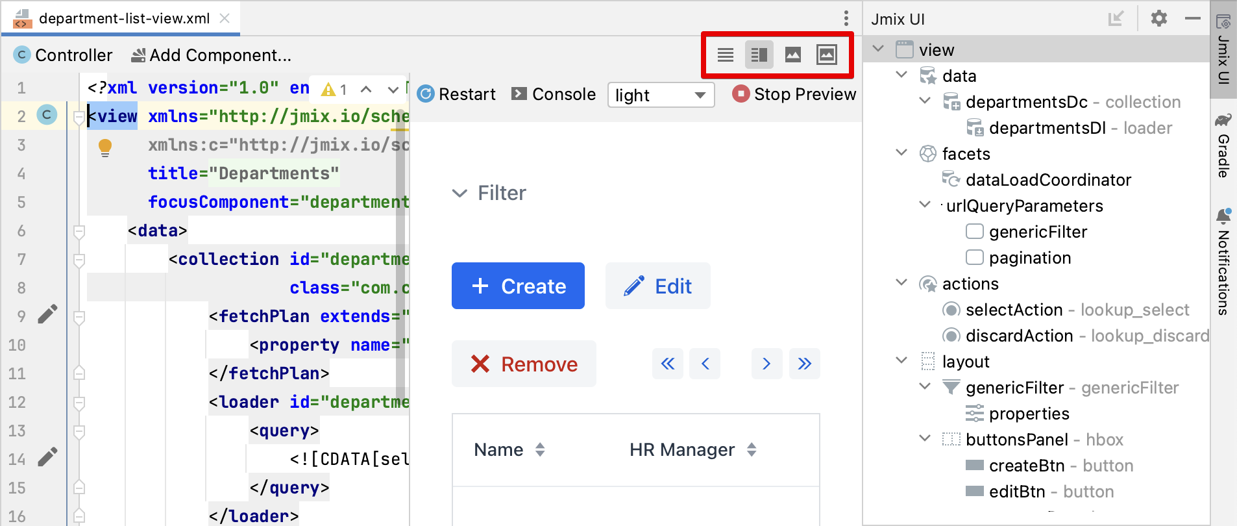The width and height of the screenshot is (1237, 526).
Task: Collapse the Filter section in preview
Action: tap(459, 194)
